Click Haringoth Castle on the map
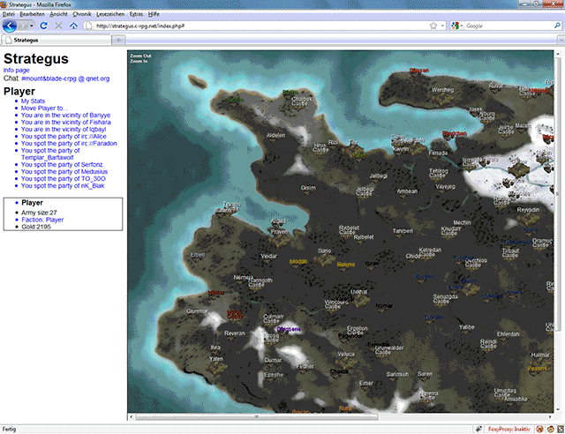Image resolution: width=565 pixels, height=434 pixels. tap(259, 283)
